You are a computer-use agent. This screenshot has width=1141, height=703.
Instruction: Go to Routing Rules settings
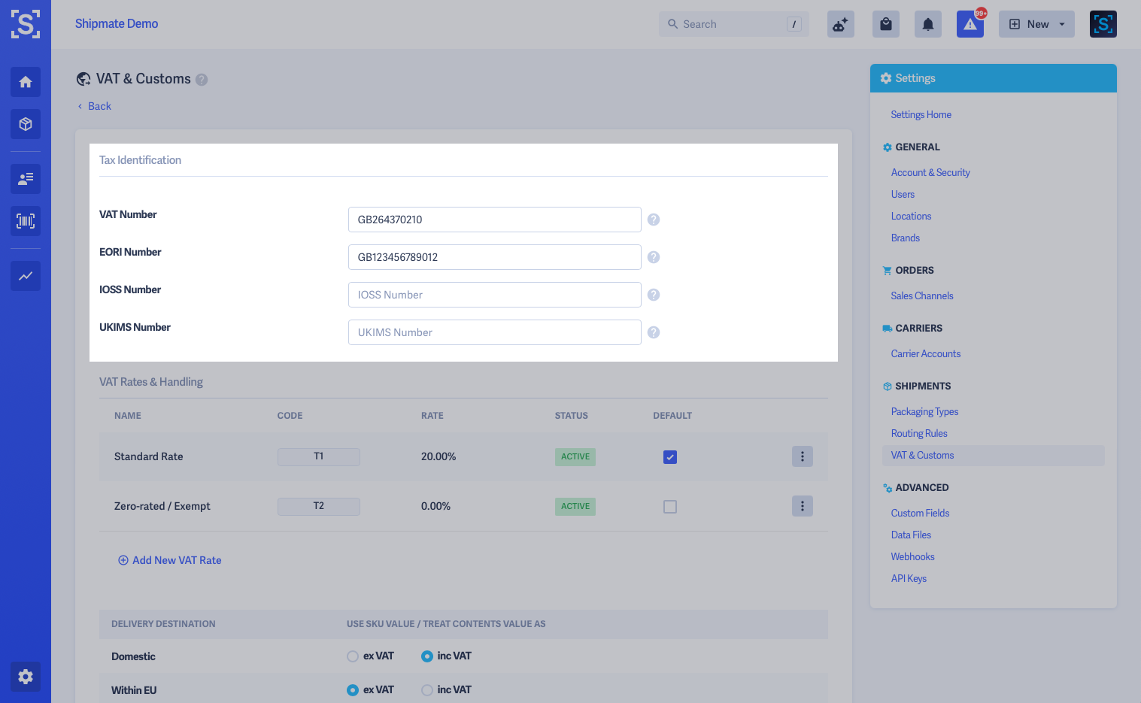point(919,434)
